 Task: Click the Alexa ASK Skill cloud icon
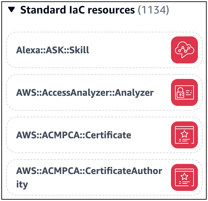point(184,50)
